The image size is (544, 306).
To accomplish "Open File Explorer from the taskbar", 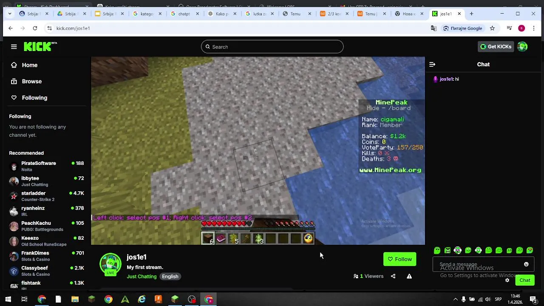I will click(x=75, y=299).
